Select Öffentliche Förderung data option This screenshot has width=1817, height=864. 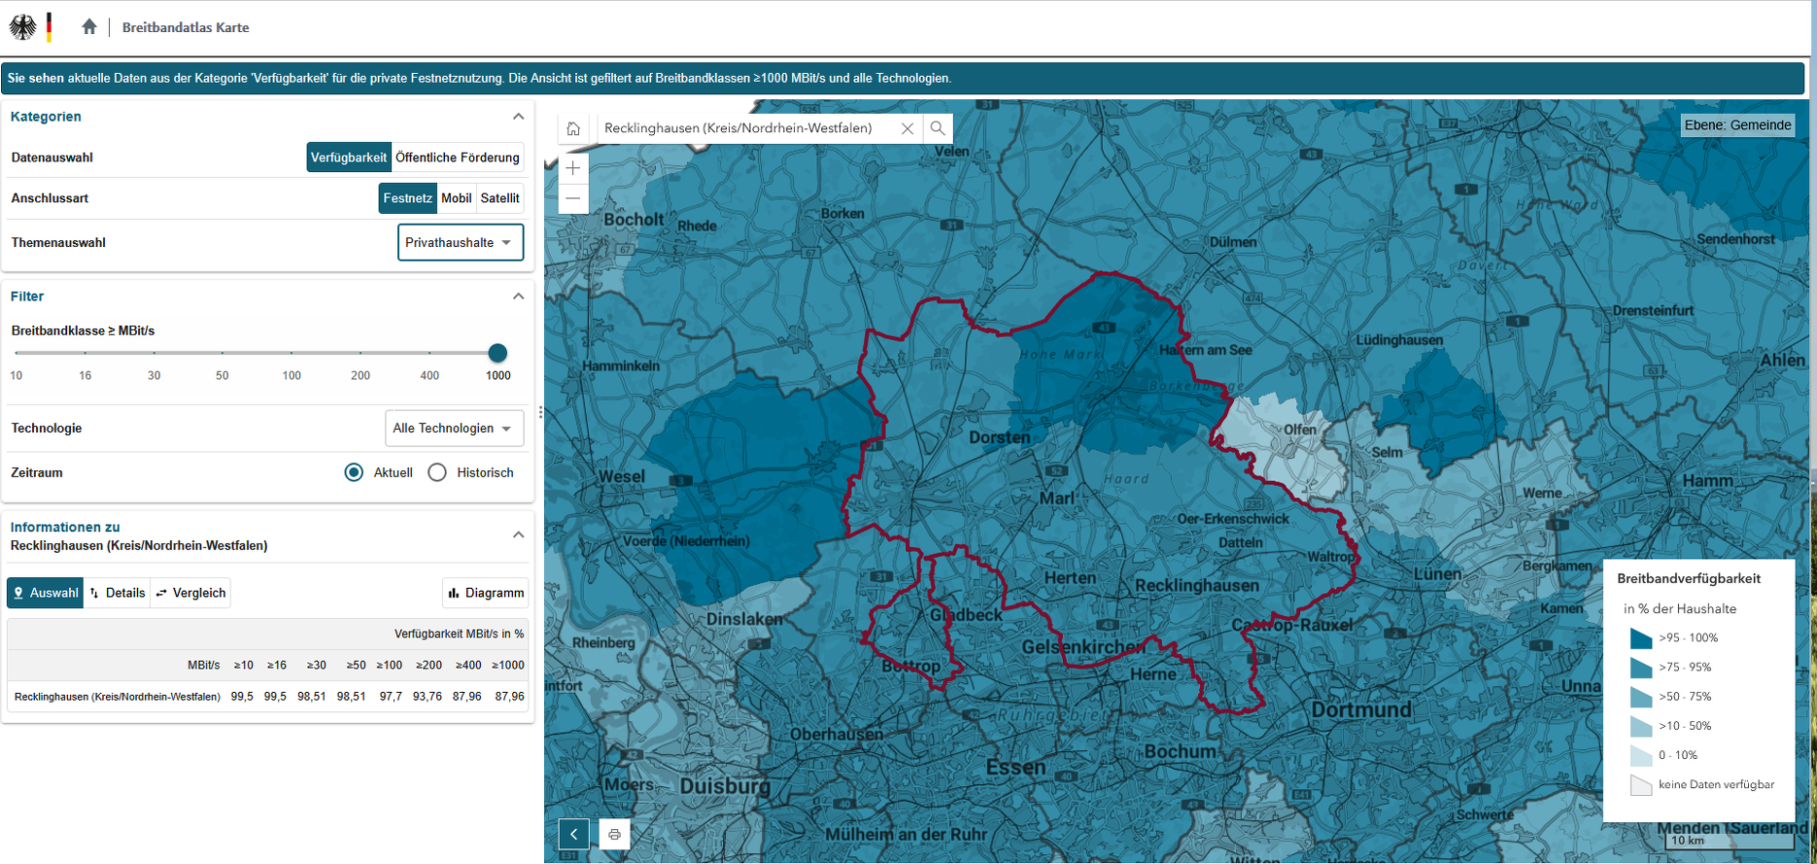[457, 157]
